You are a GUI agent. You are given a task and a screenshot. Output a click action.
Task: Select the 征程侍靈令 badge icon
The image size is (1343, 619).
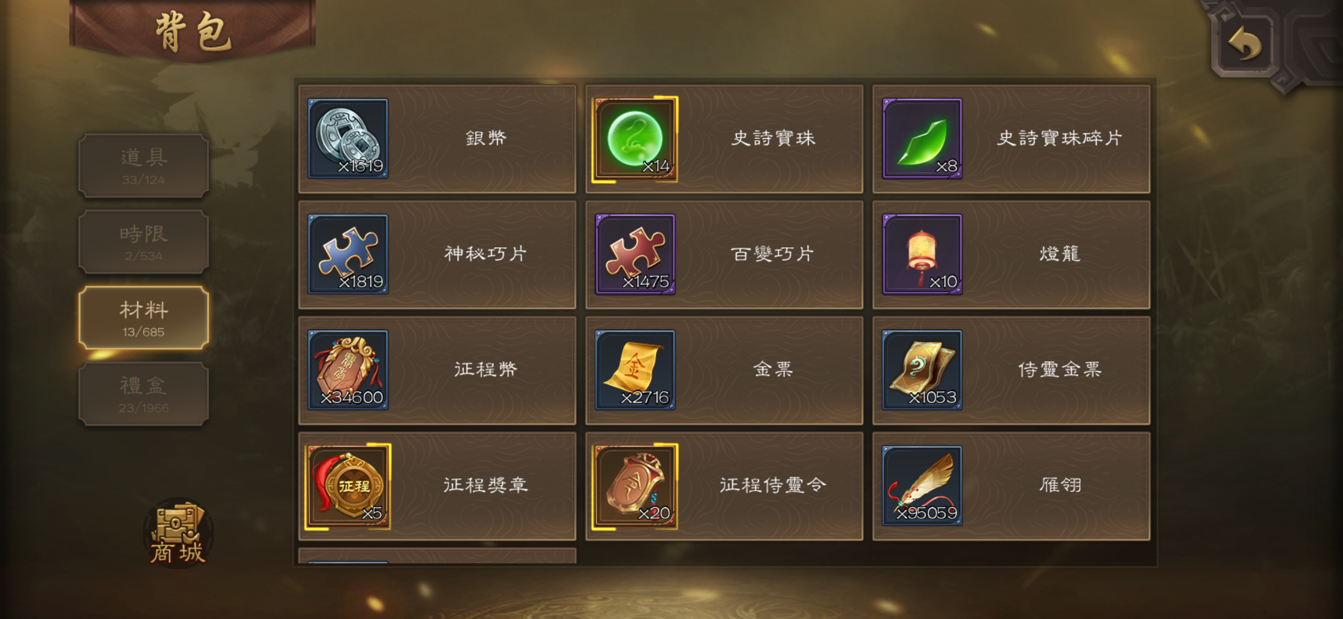pos(635,486)
